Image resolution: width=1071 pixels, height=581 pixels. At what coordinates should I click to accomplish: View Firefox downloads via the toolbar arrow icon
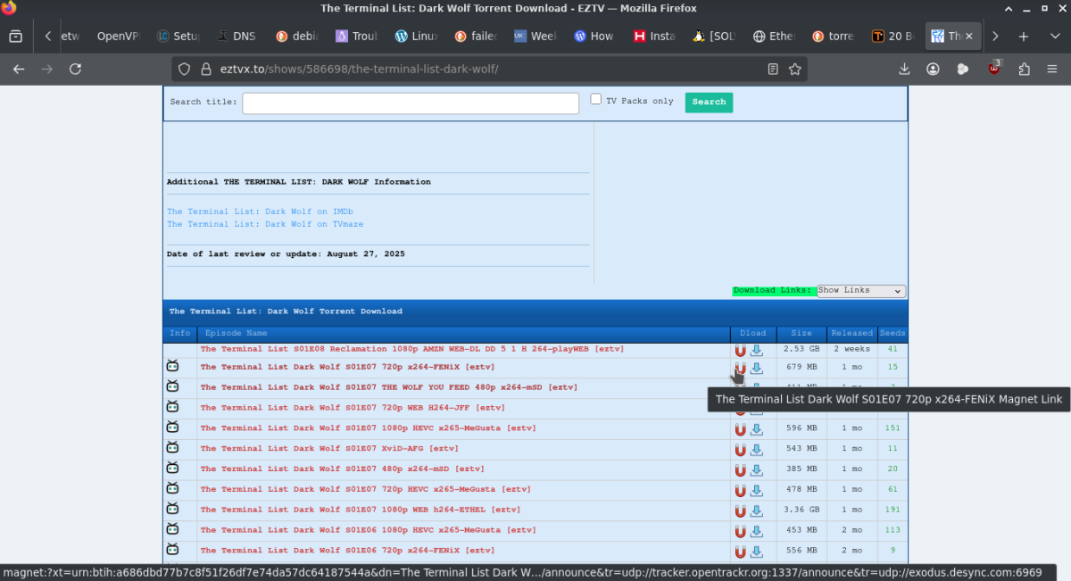coord(904,69)
